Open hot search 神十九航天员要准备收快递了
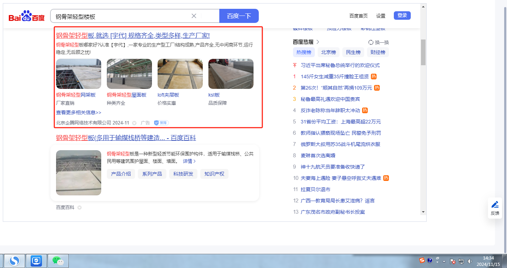 click(333, 167)
